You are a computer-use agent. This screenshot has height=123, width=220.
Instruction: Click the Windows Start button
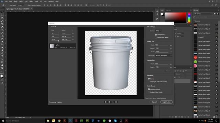pos(2,121)
